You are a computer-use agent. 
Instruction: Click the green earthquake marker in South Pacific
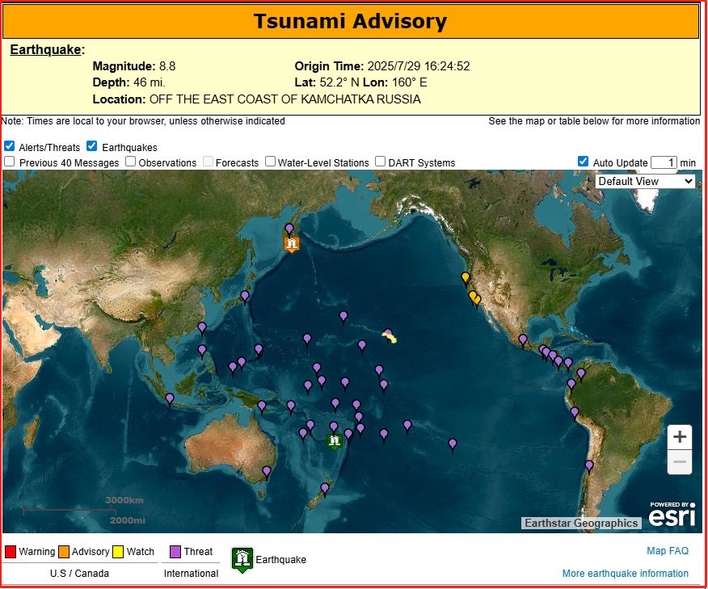coord(334,440)
